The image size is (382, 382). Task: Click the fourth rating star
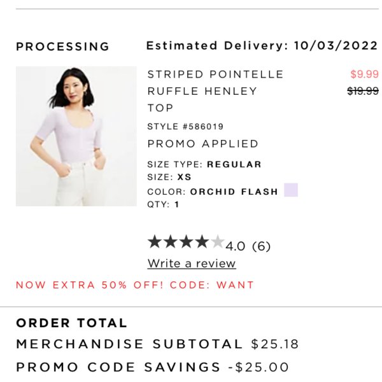(202, 242)
